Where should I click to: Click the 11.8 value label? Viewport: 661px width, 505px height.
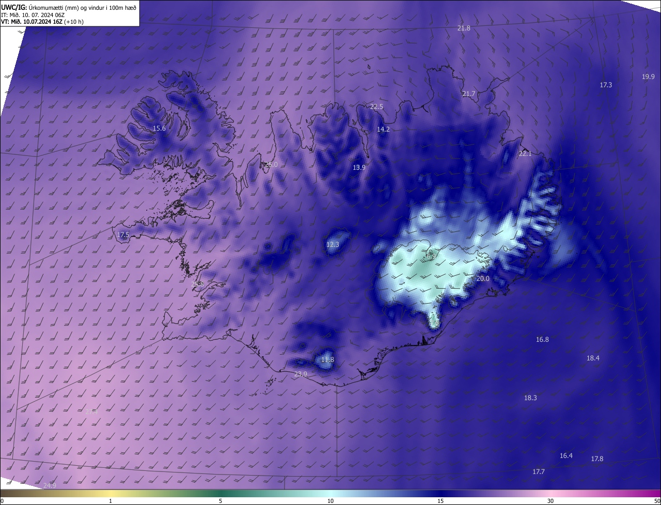327,359
